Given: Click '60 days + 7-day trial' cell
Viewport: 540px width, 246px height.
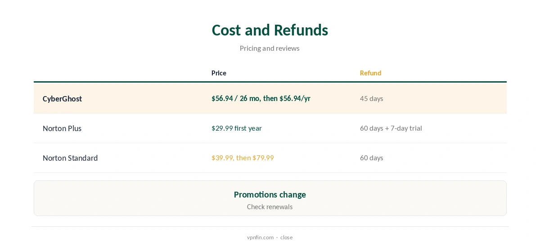Looking at the screenshot, I should (391, 128).
